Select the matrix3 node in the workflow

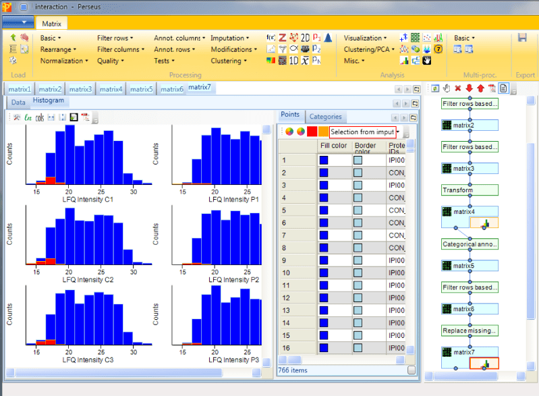tap(470, 169)
